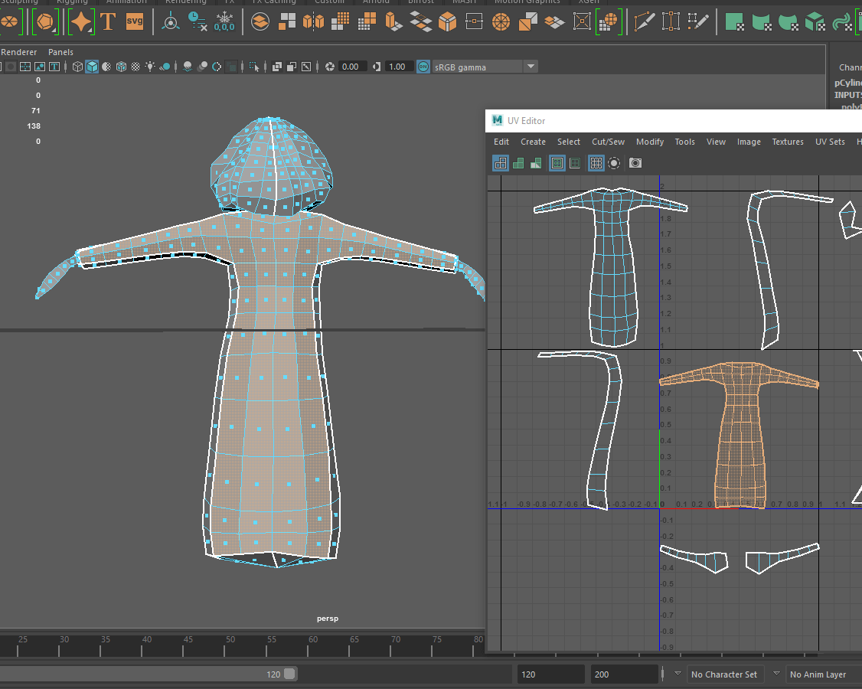
Task: Open Textures menu in UV Editor
Action: (788, 142)
